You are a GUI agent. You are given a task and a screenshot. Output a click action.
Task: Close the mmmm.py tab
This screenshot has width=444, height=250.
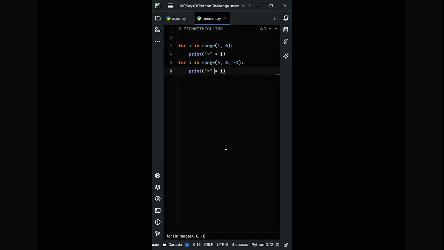click(225, 18)
